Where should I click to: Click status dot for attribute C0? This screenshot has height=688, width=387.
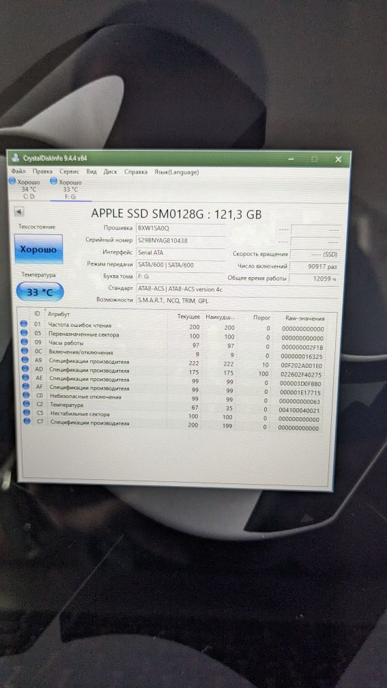pos(26,395)
